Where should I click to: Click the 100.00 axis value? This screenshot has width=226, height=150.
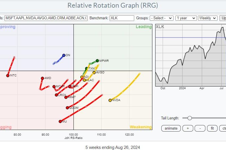pos(73,134)
